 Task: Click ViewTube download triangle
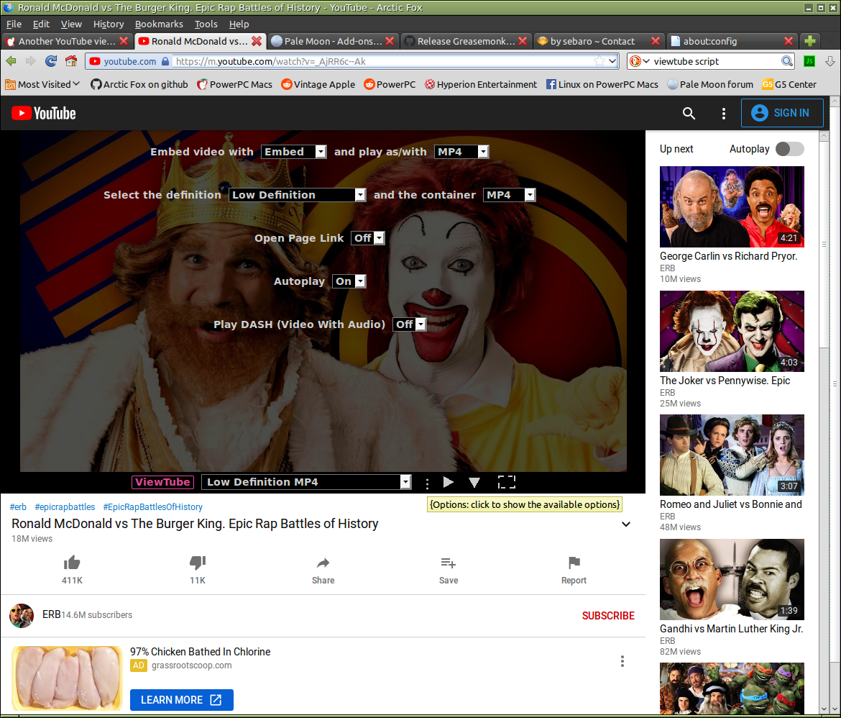(x=474, y=482)
